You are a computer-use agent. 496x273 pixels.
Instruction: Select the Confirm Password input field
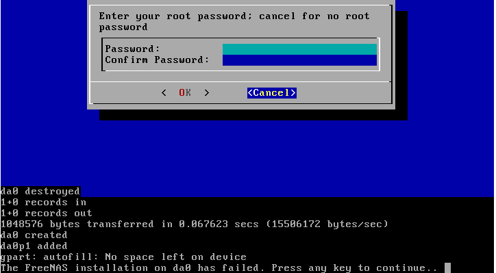point(299,60)
